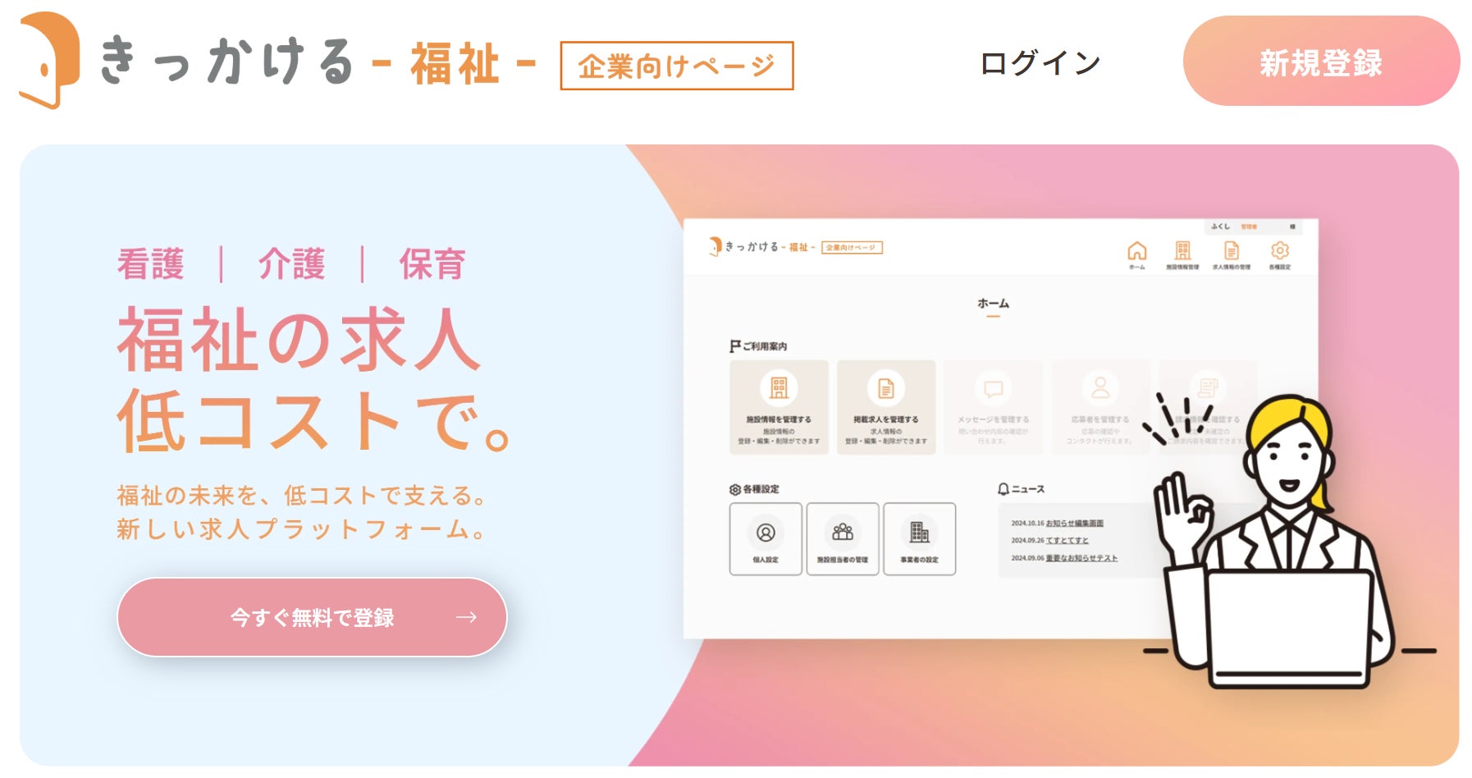
Task: Click the きっかける face logo icon
Action: (49, 61)
